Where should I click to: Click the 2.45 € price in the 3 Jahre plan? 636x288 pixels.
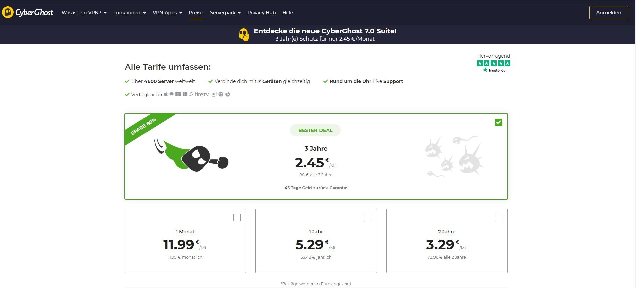[316, 163]
